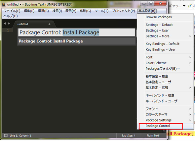The width and height of the screenshot is (195, 141).
Task: Select the untitled tab
Action: coord(34,24)
